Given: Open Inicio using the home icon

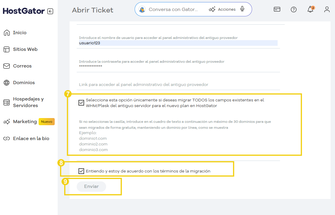Looking at the screenshot, I should (x=6, y=32).
